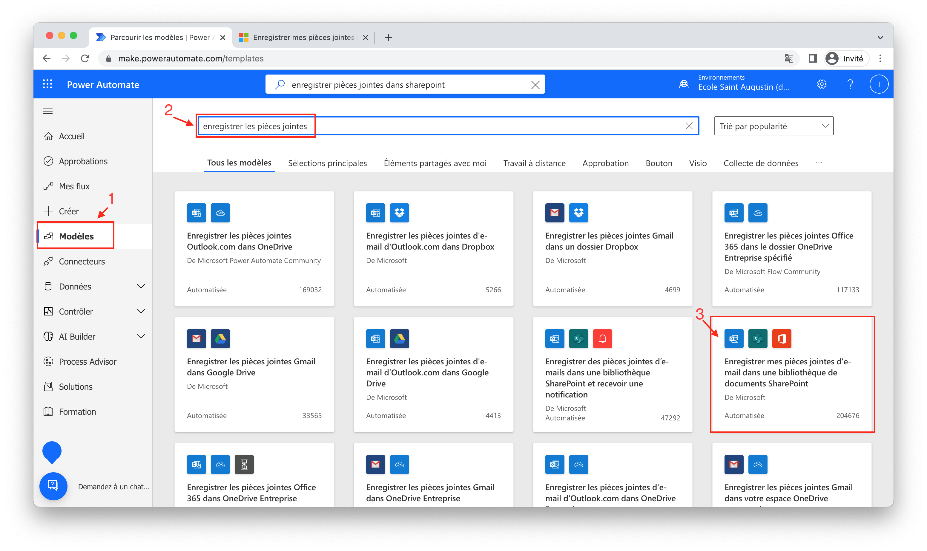Click the header search input field
The height and width of the screenshot is (551, 927).
tap(405, 84)
